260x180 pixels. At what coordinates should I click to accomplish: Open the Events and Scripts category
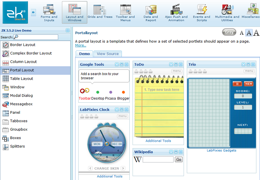[x=201, y=13]
